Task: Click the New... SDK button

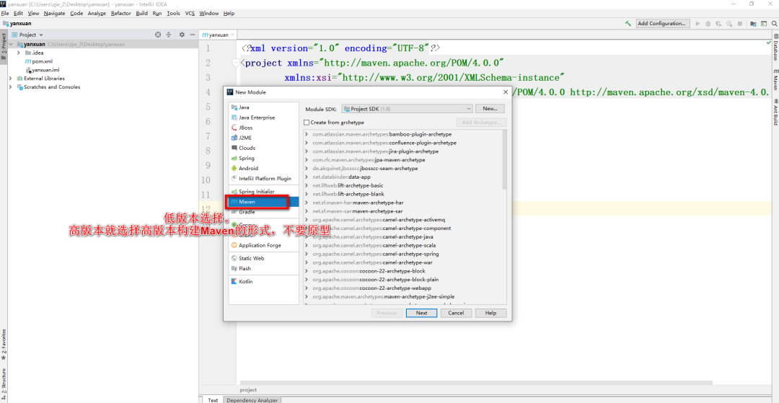Action: click(490, 109)
